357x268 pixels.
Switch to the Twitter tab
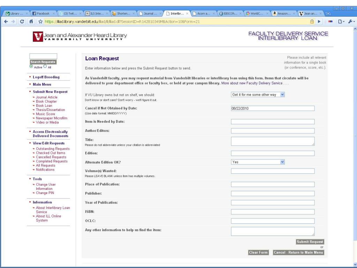point(70,14)
